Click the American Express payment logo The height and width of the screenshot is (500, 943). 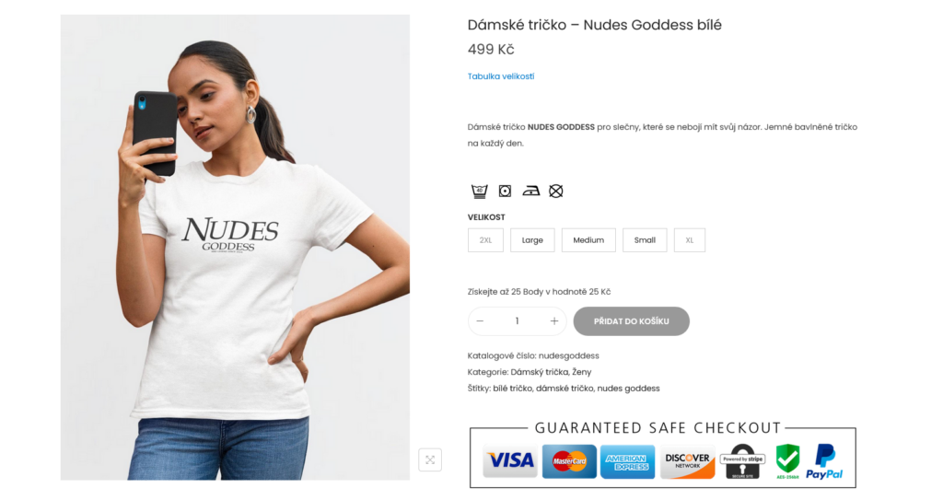(x=627, y=461)
